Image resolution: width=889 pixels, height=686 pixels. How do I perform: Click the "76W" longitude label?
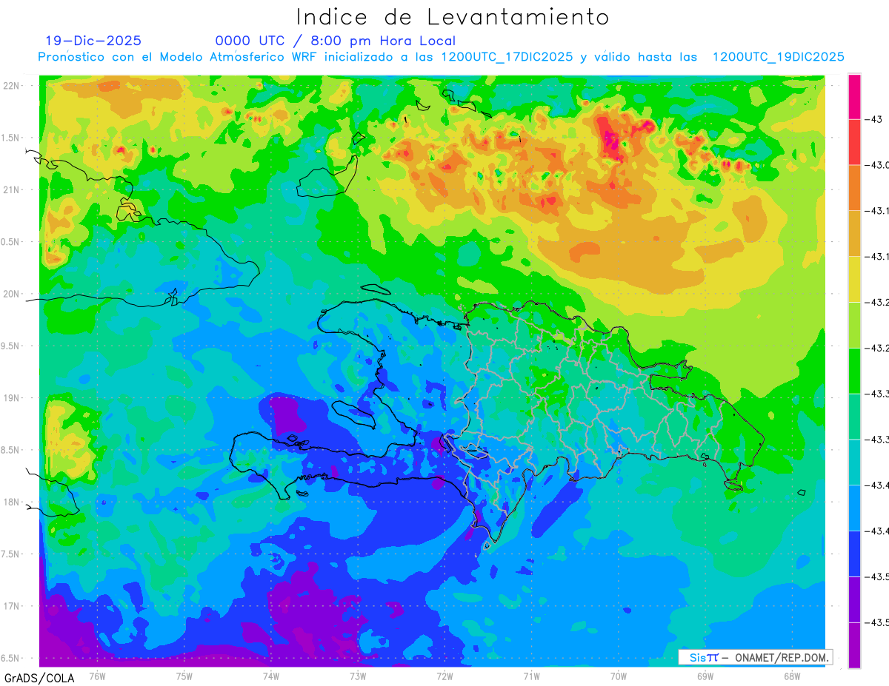(97, 676)
